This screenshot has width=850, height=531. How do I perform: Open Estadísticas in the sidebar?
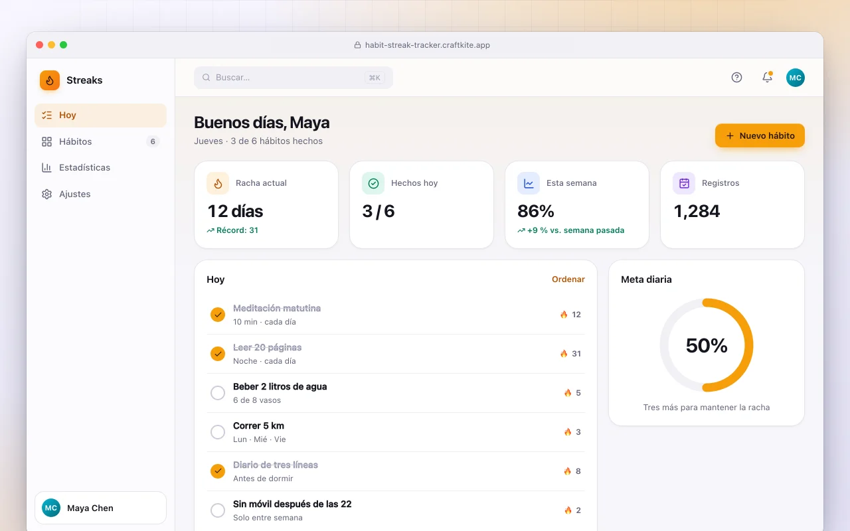point(100,168)
